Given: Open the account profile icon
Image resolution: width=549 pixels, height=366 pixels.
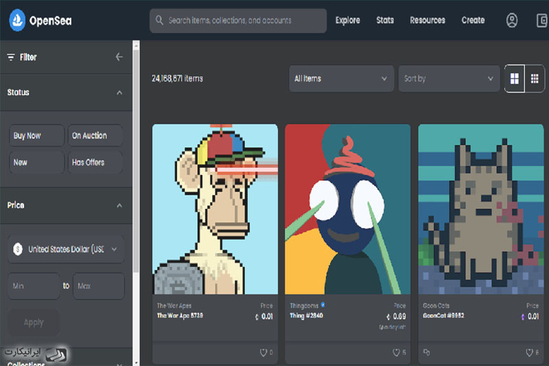Looking at the screenshot, I should [512, 21].
